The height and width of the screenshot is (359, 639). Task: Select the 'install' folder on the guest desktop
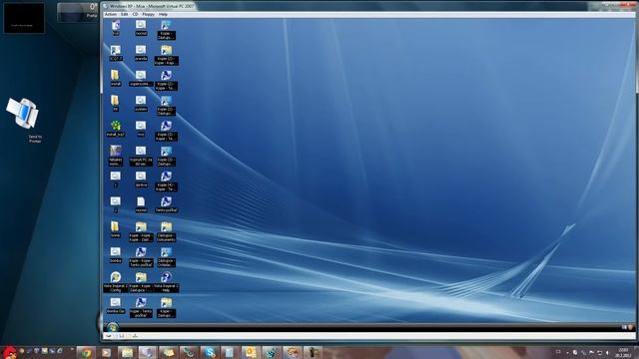click(x=116, y=78)
